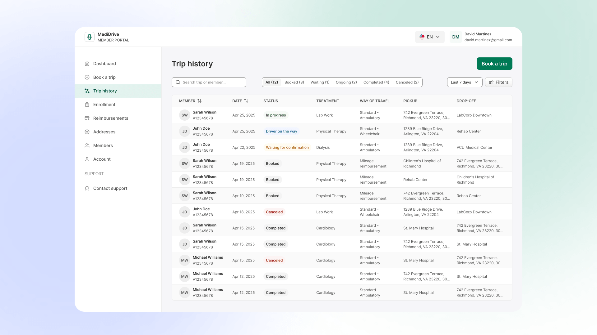Open the Enrollment sidebar item
Screen dimensions: 597x335
118,105
